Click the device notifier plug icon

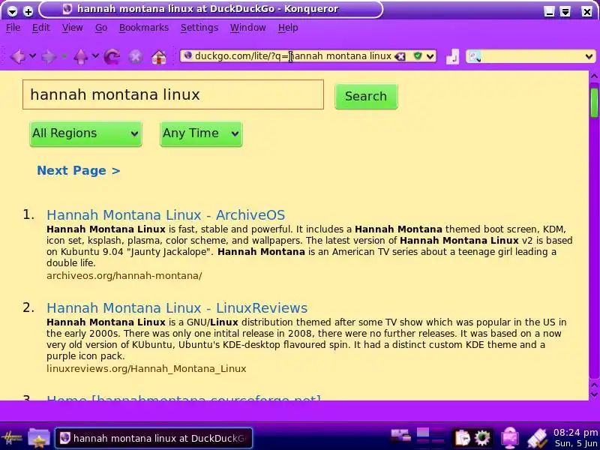coord(537,439)
